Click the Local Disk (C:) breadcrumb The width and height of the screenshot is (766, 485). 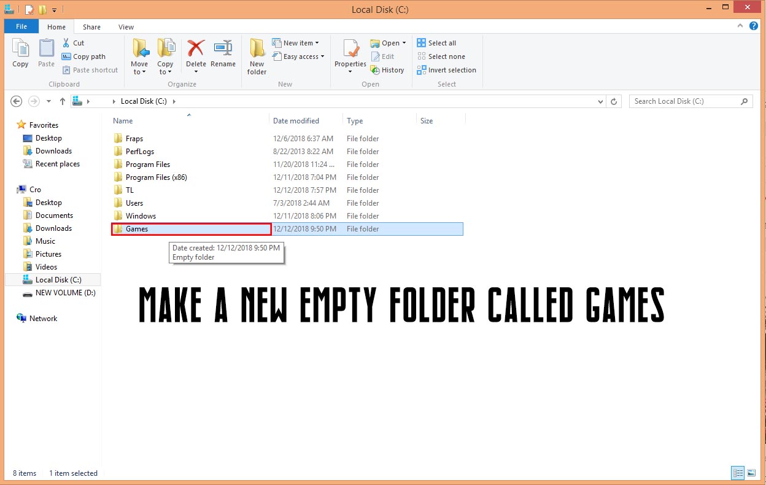tap(144, 101)
